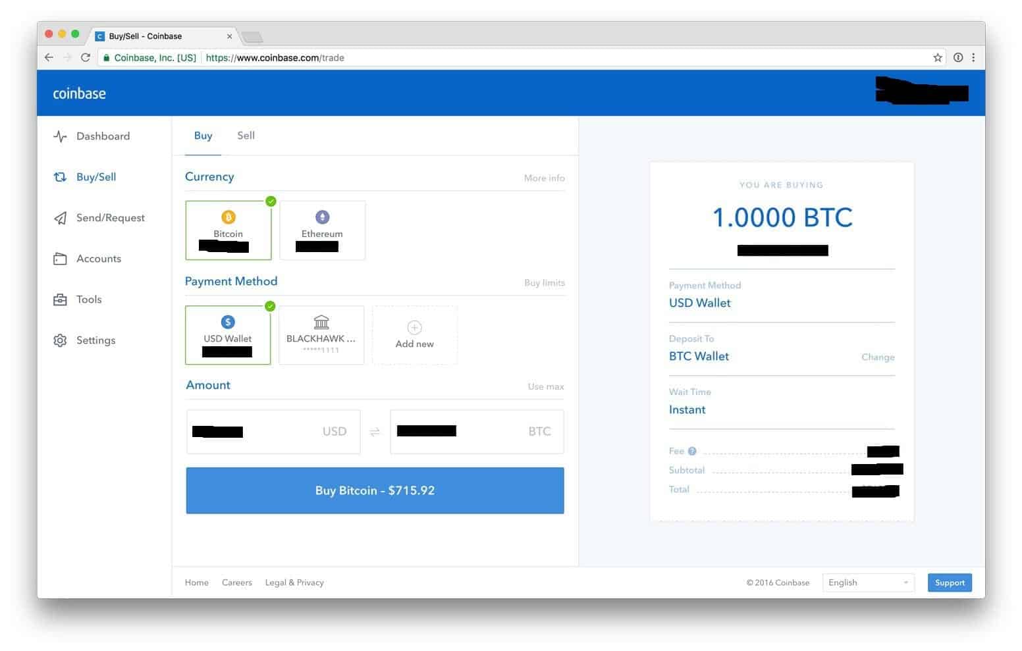Close the Buy/Sell - Coinbase tab

tap(229, 37)
